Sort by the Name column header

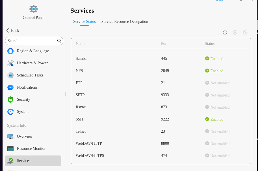[80, 44]
